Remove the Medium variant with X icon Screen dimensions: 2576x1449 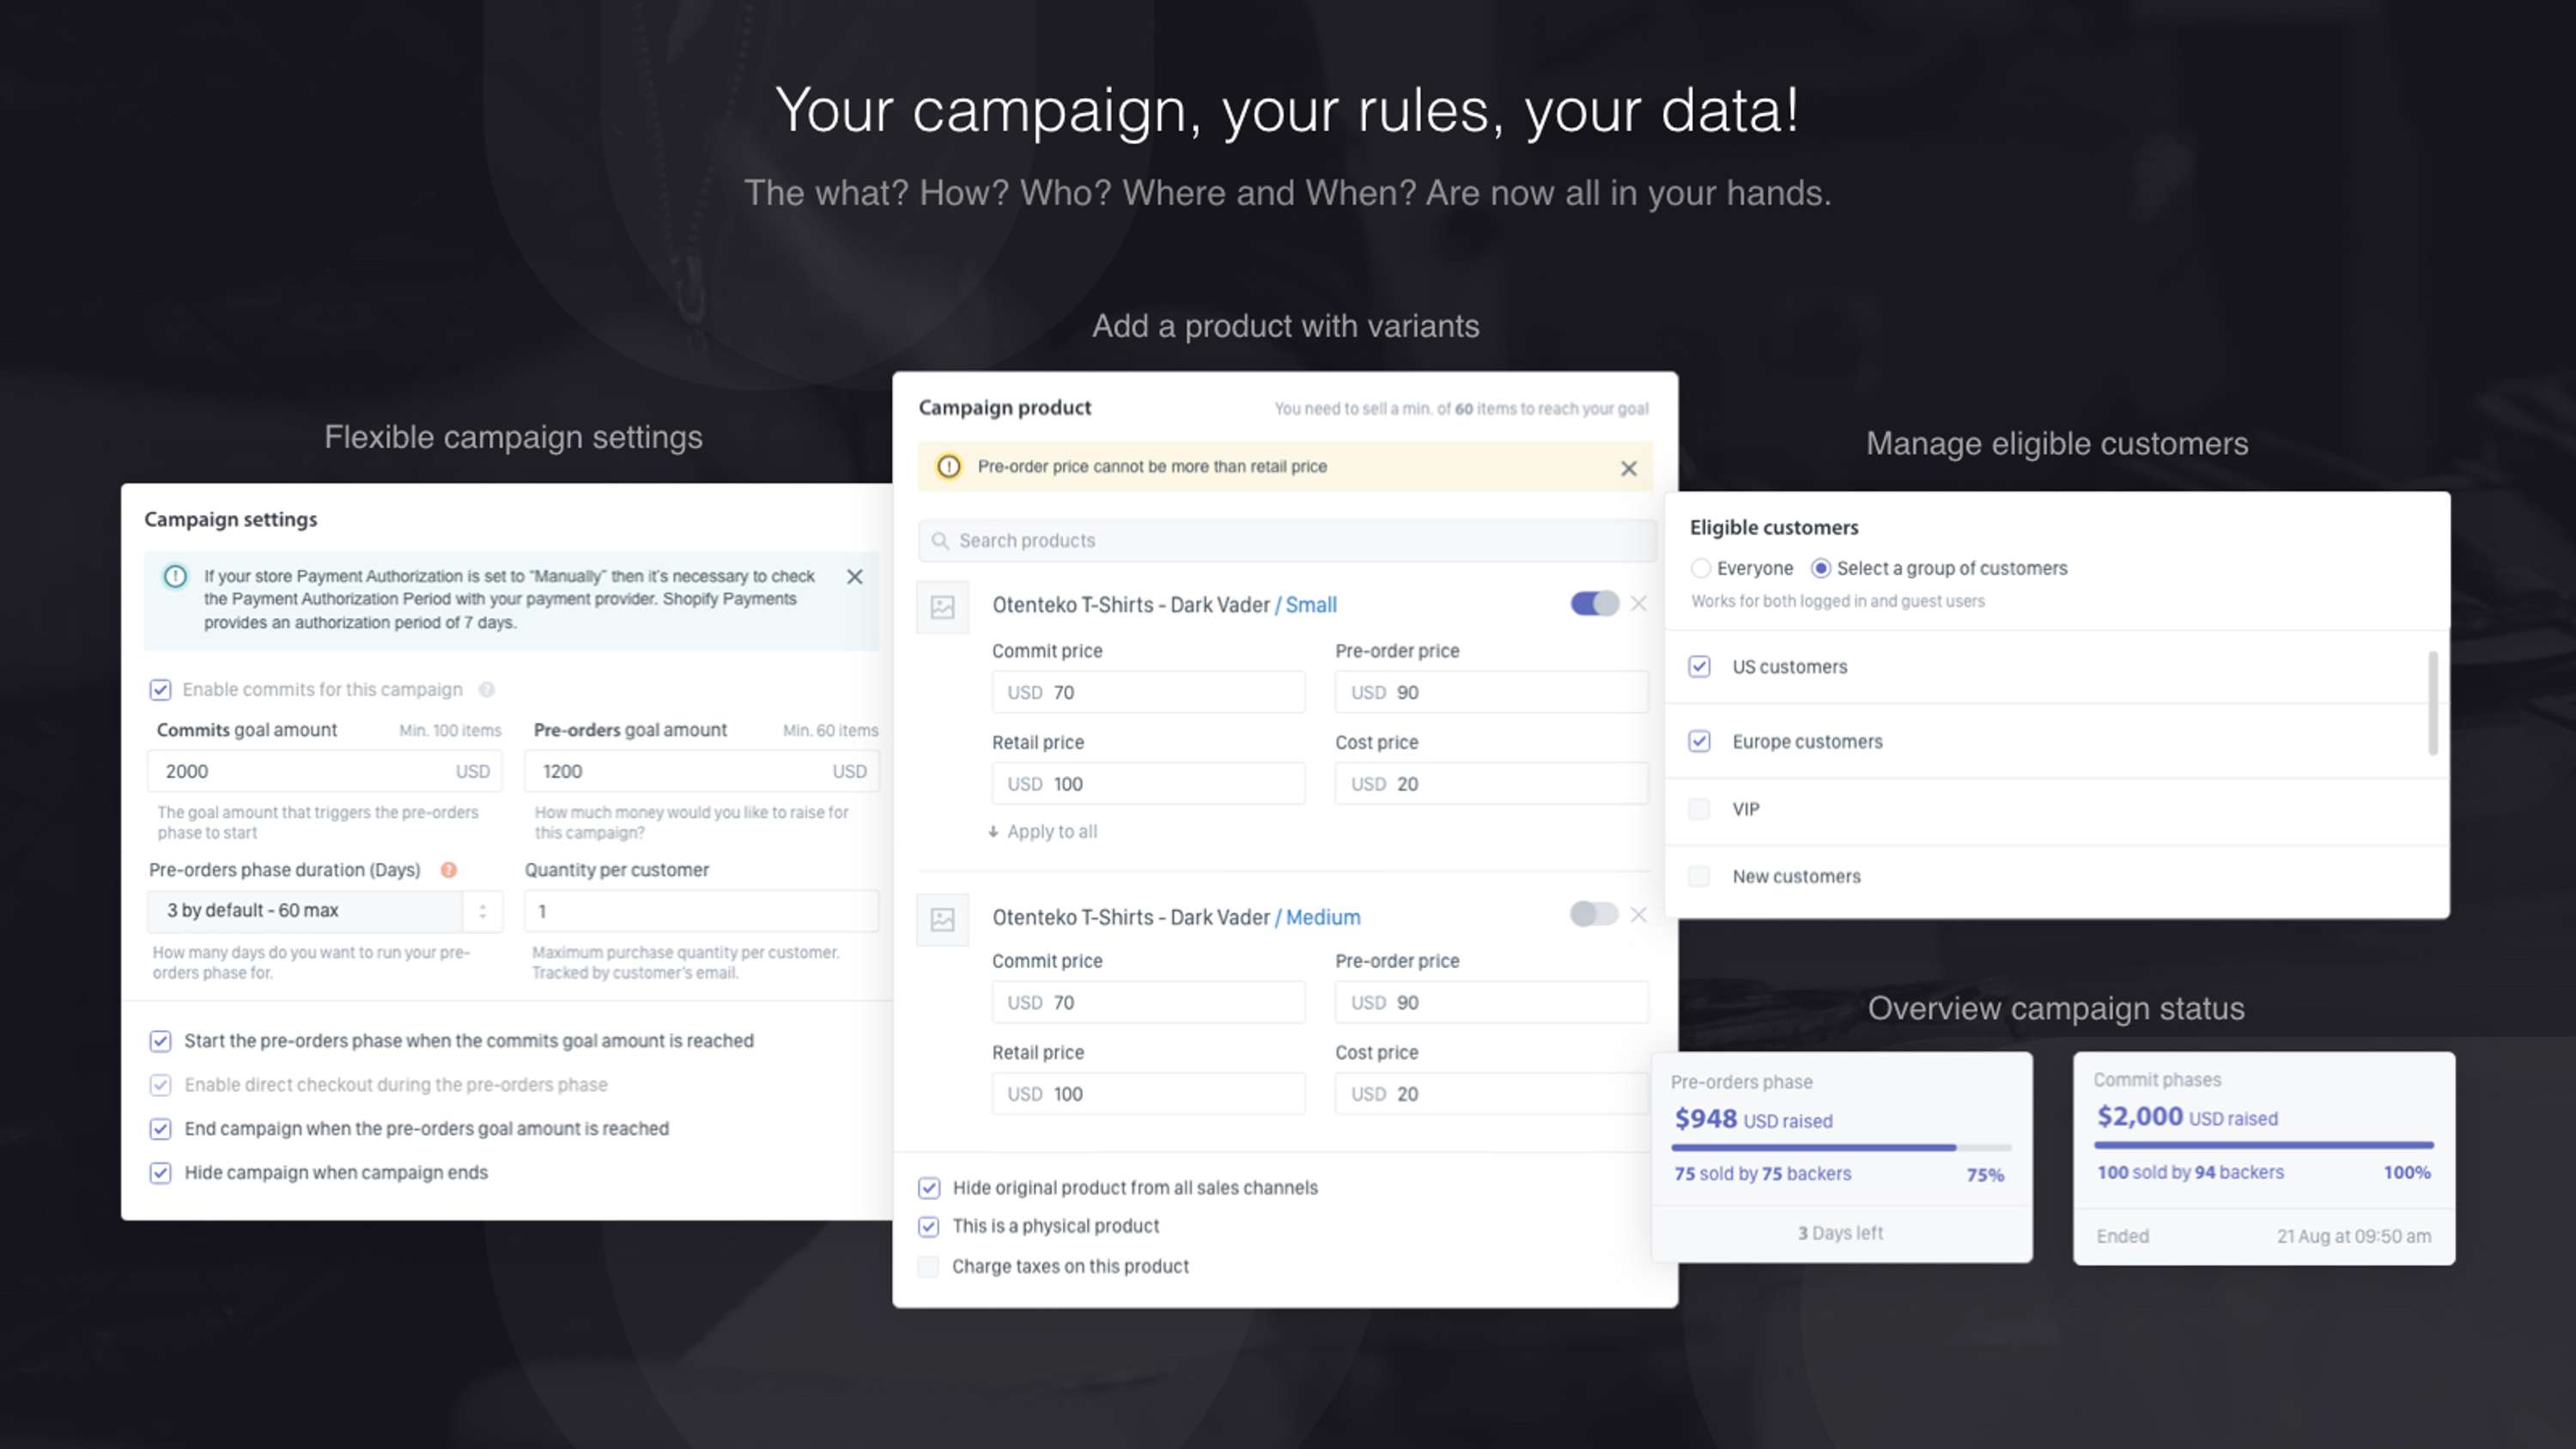1638,914
